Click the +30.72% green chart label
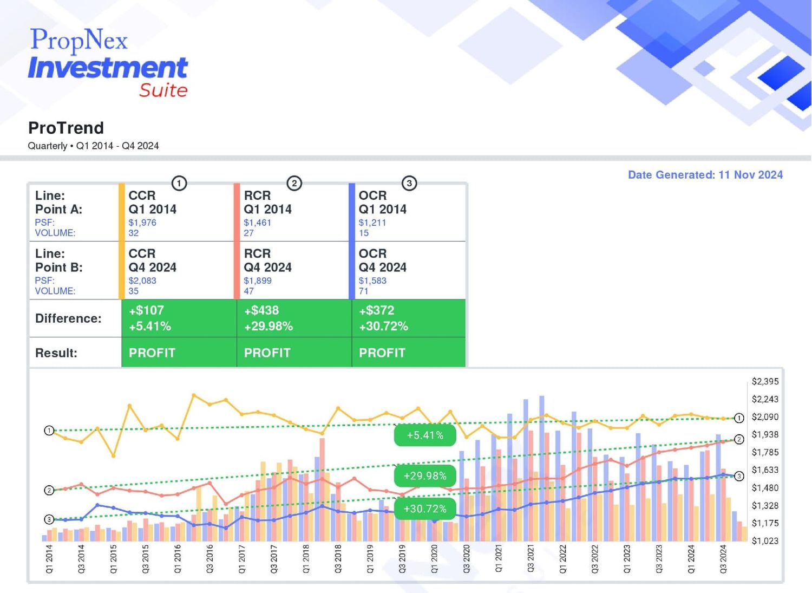812x593 pixels. coord(425,509)
